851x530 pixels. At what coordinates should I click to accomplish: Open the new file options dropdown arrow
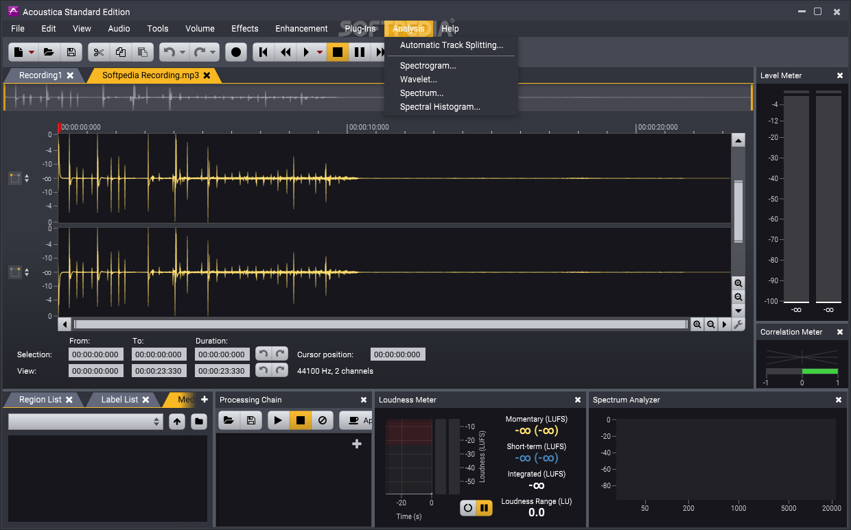tap(32, 52)
